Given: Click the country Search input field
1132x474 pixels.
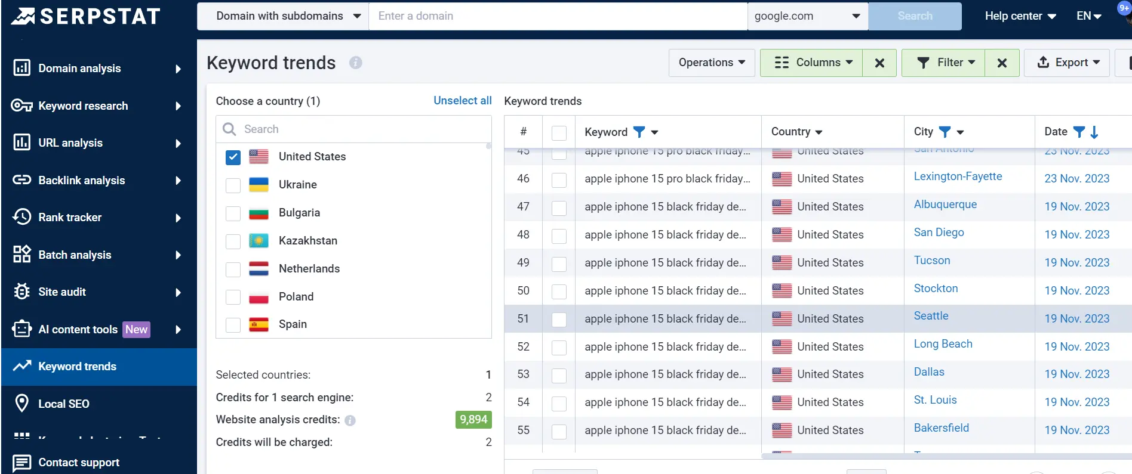Looking at the screenshot, I should [353, 129].
